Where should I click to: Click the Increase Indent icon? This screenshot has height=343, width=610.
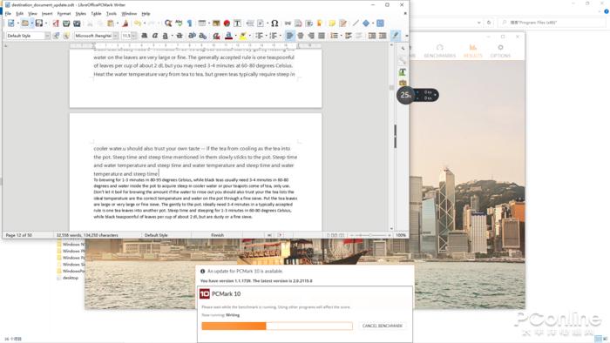click(x=372, y=36)
